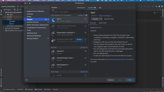Select the Car class in project tree

coord(12,24)
